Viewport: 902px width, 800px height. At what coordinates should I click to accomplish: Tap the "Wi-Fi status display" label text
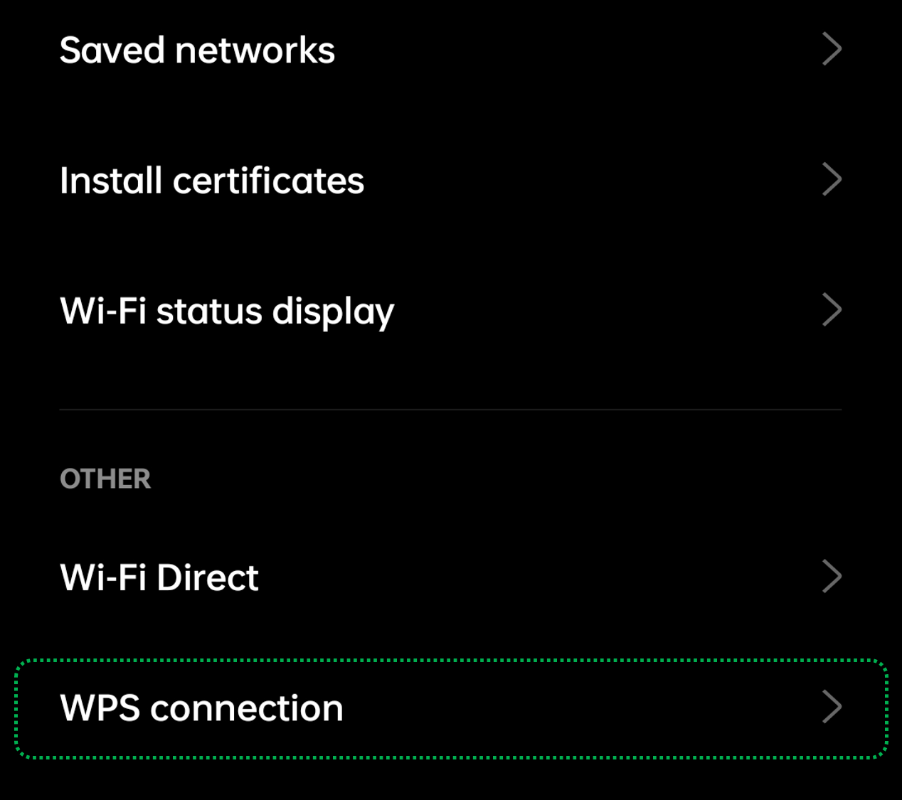(x=227, y=311)
